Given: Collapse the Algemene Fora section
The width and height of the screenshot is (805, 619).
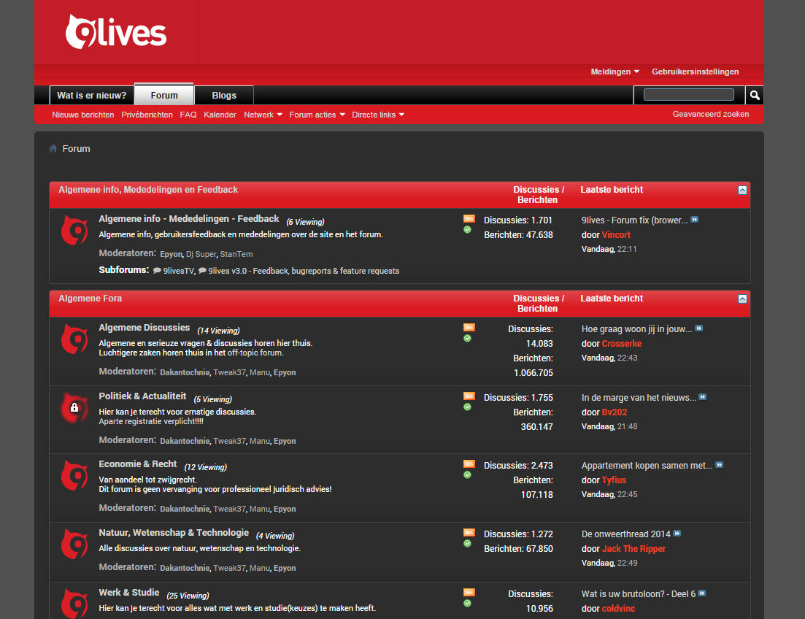Looking at the screenshot, I should (742, 299).
